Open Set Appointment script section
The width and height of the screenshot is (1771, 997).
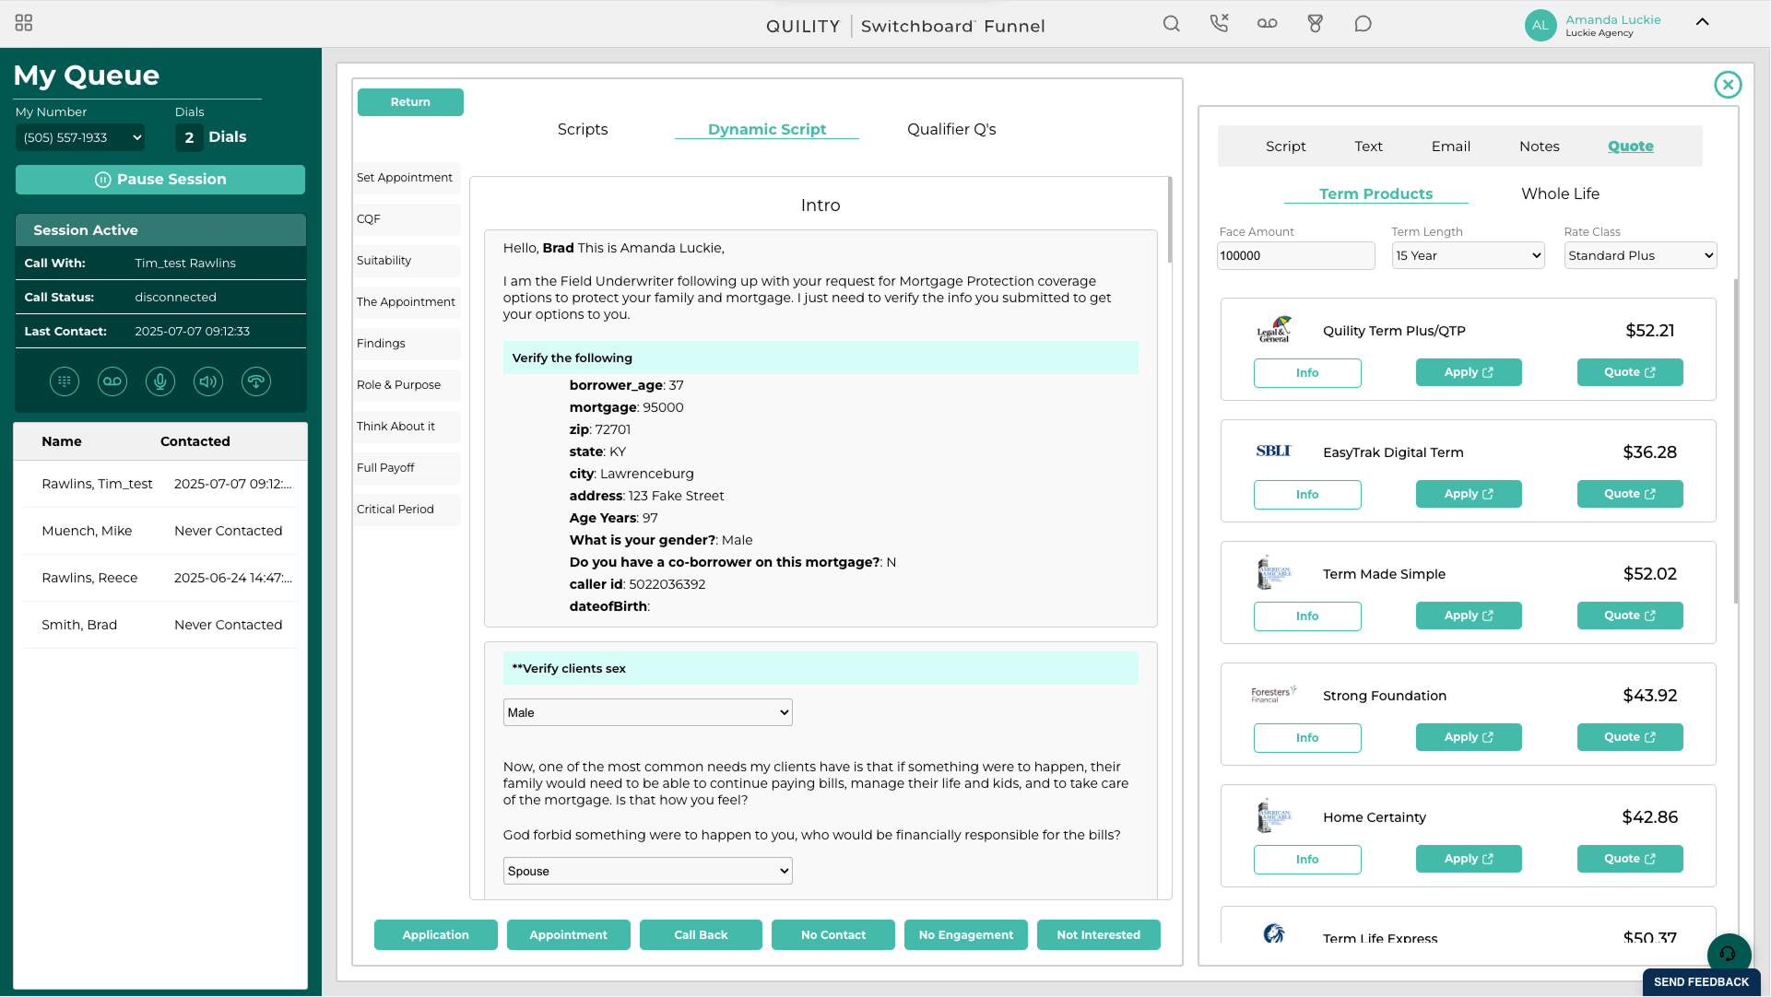point(407,178)
